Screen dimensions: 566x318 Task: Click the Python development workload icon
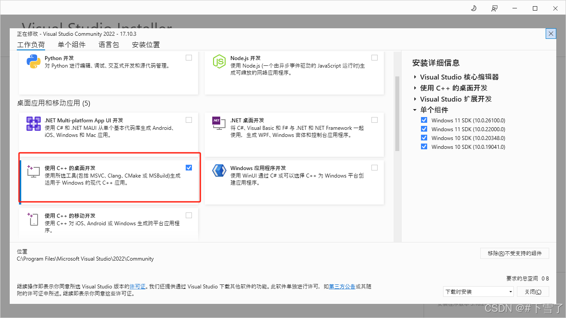[34, 61]
